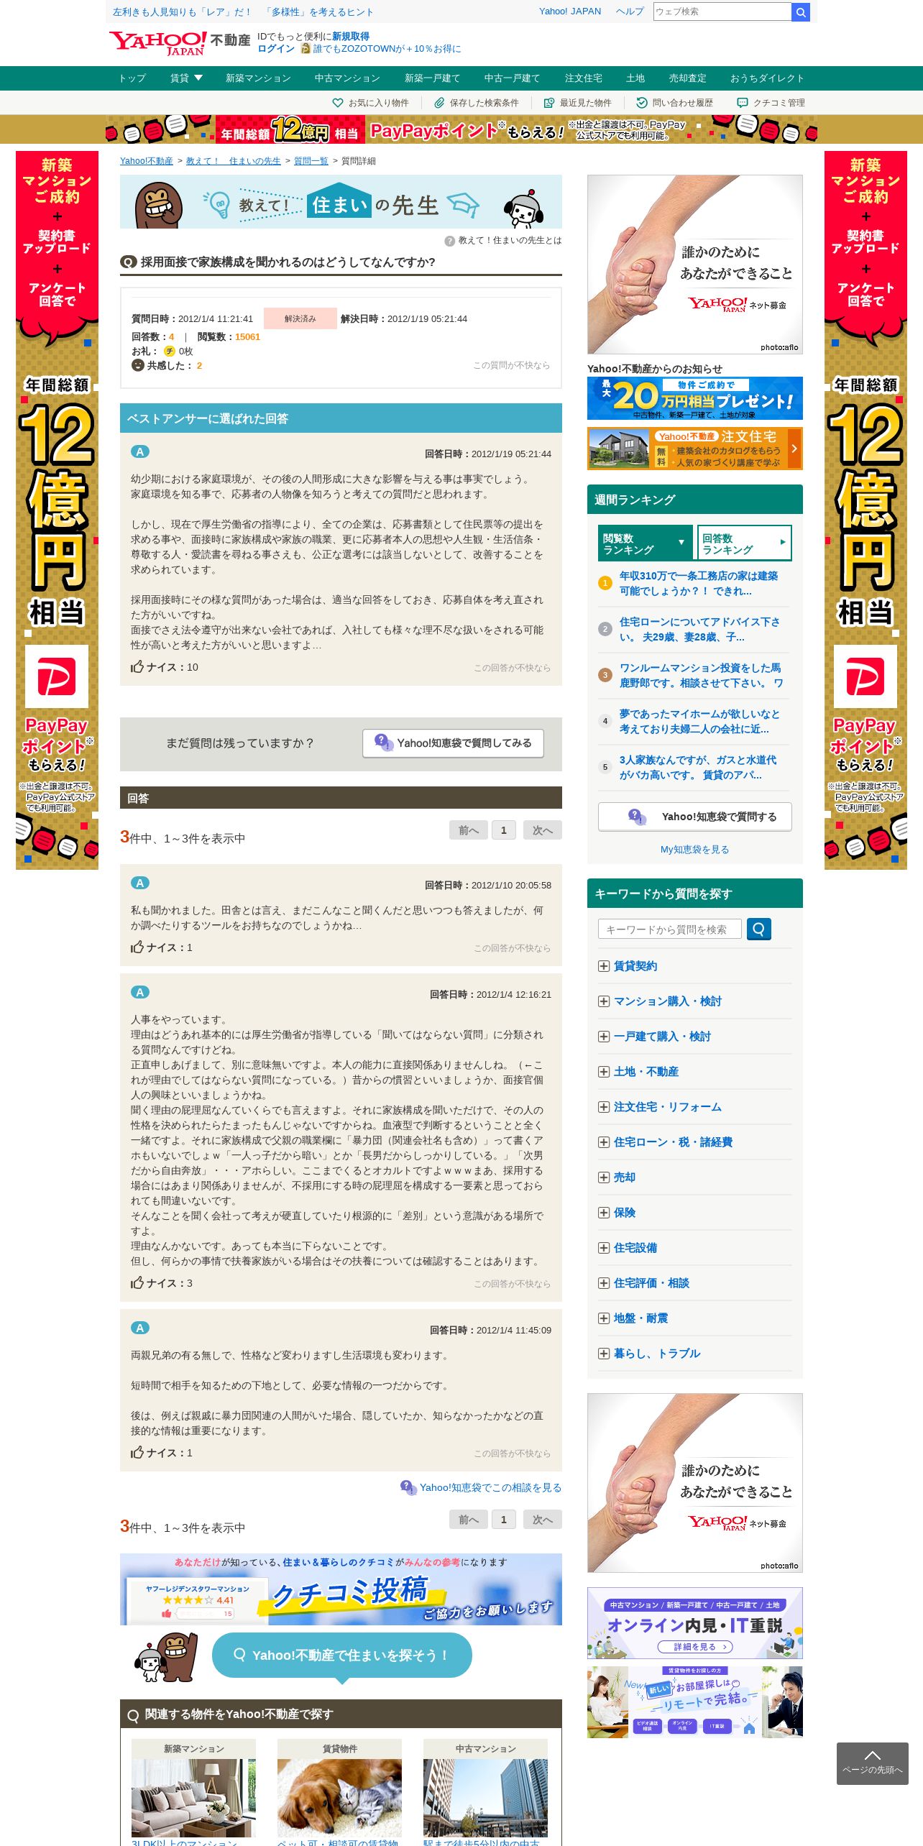
Task: Expand the 地盤・耐震 category
Action: click(604, 1318)
